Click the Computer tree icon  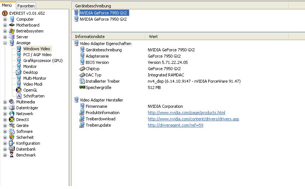[12, 19]
